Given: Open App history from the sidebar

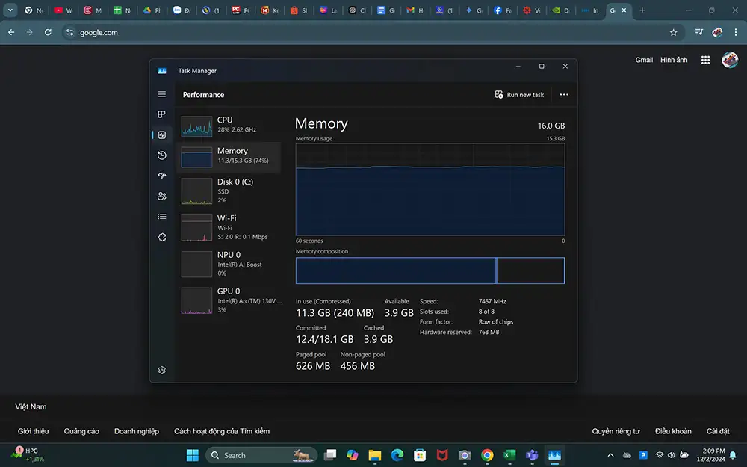Looking at the screenshot, I should (161, 155).
